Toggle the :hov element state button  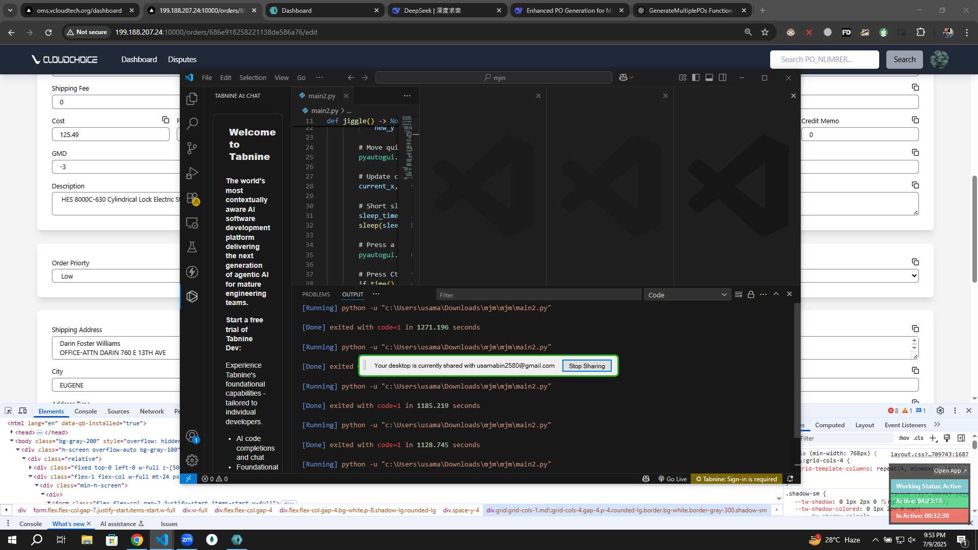(904, 438)
